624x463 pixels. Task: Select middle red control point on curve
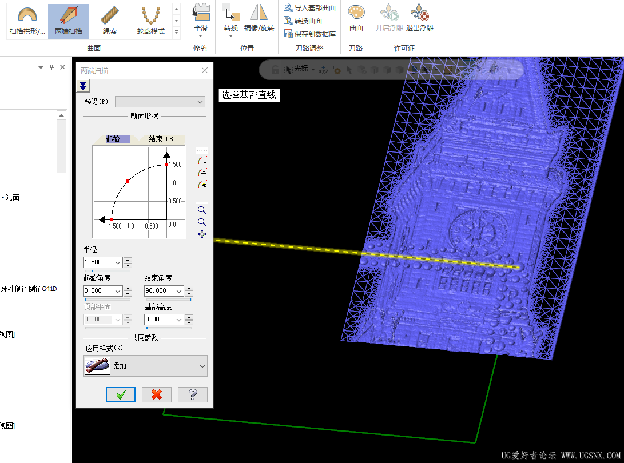coord(128,181)
